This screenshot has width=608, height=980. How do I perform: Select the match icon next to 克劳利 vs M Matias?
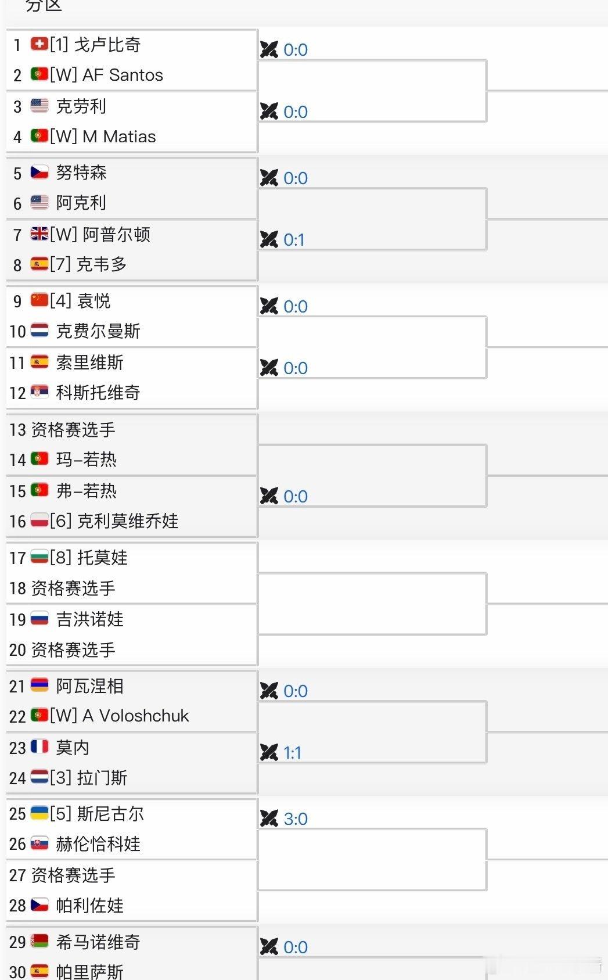click(269, 112)
